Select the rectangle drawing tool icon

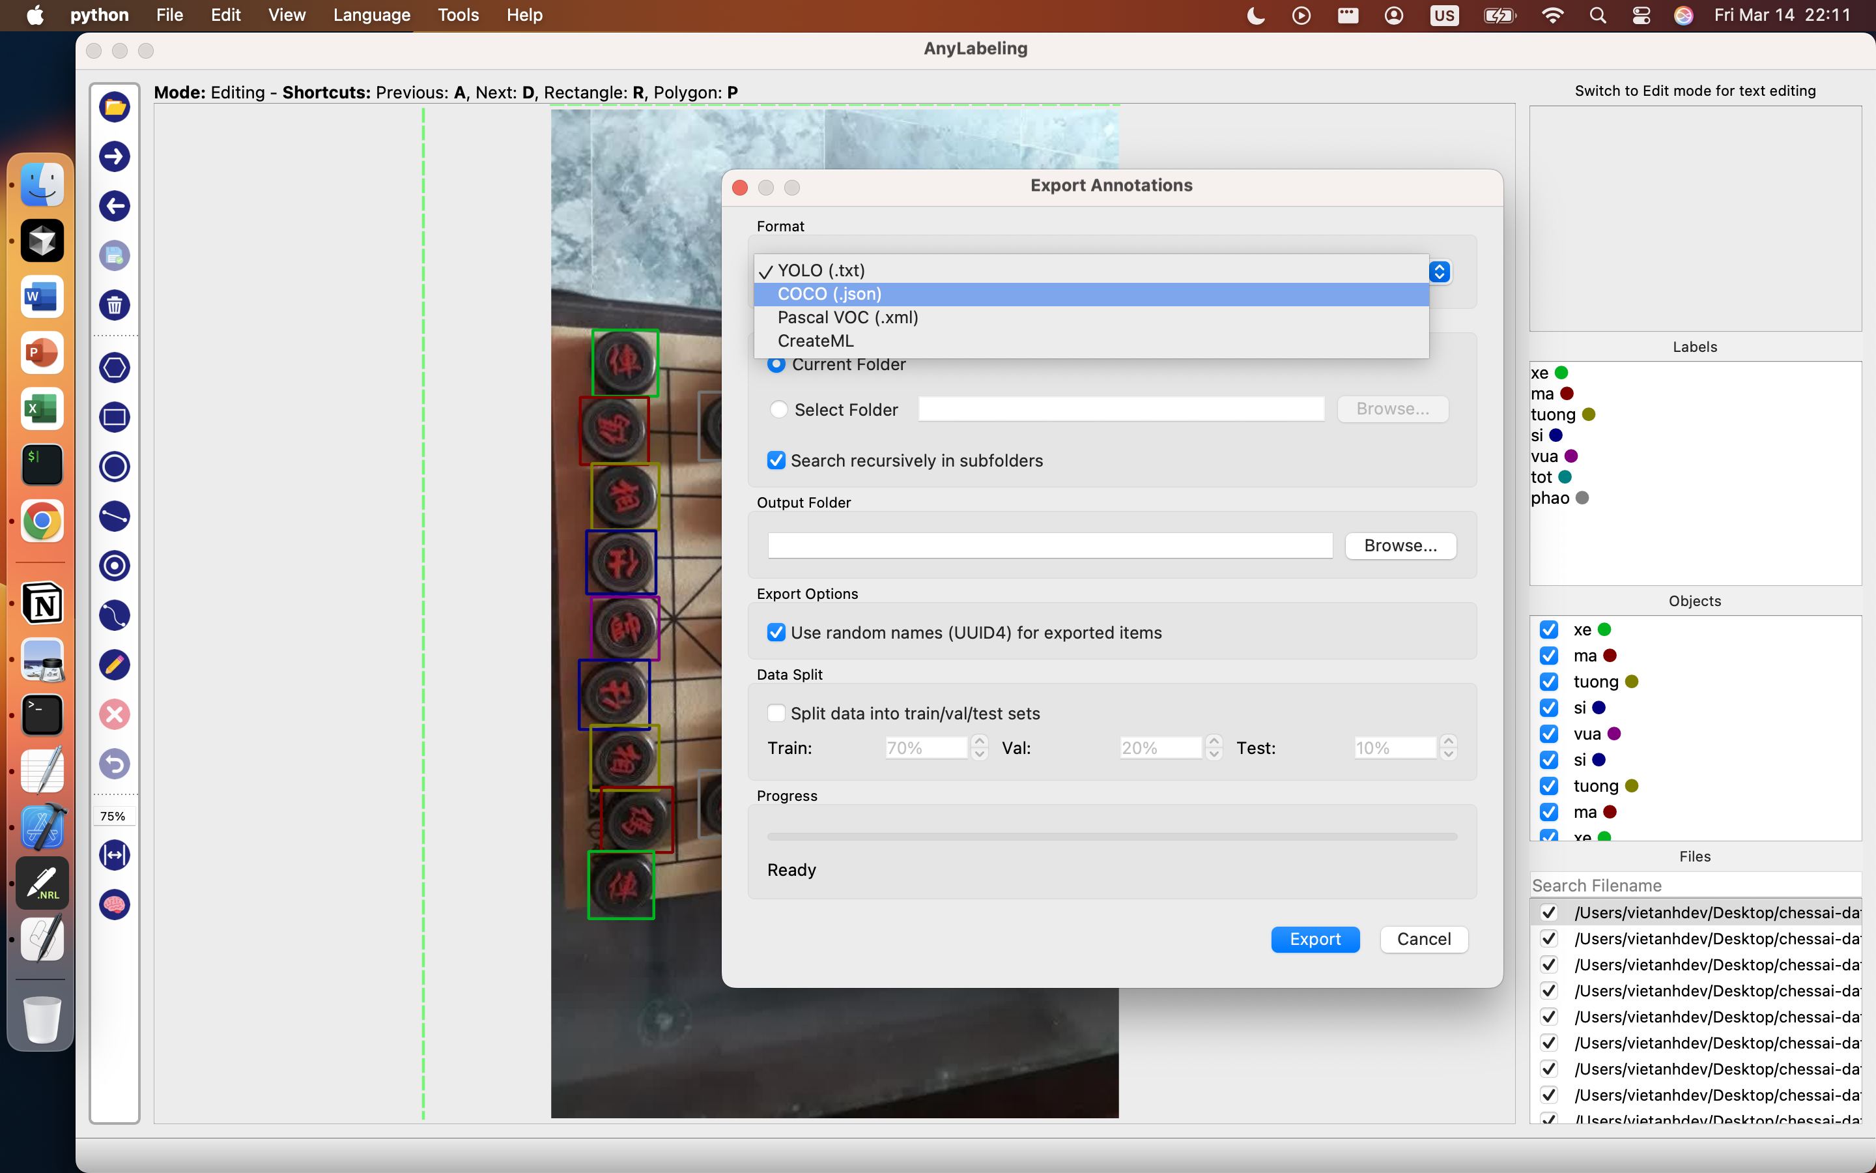click(x=115, y=417)
